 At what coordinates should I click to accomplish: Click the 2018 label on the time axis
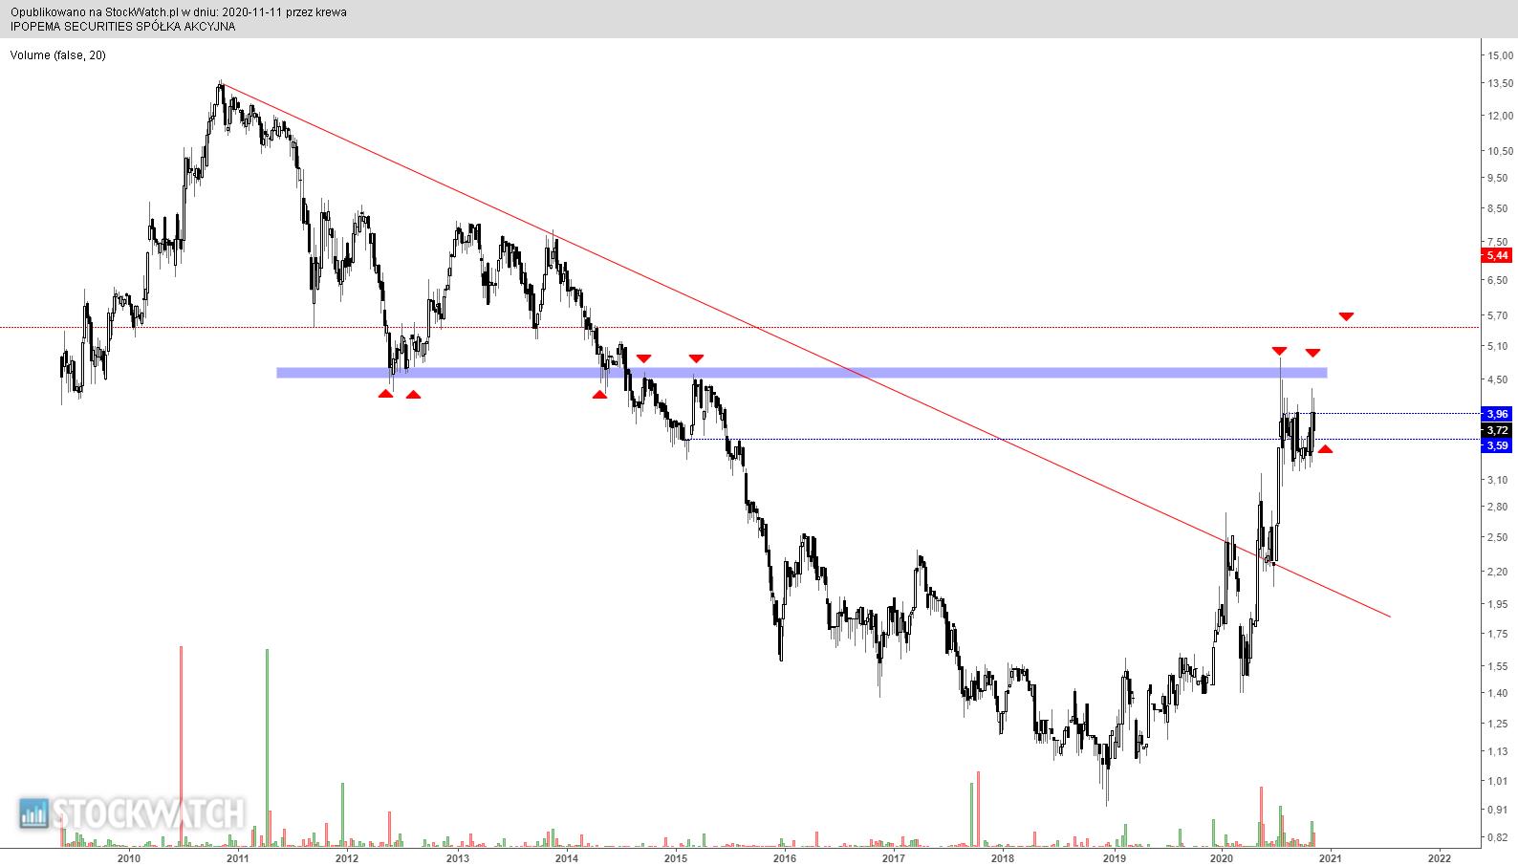(x=1003, y=858)
